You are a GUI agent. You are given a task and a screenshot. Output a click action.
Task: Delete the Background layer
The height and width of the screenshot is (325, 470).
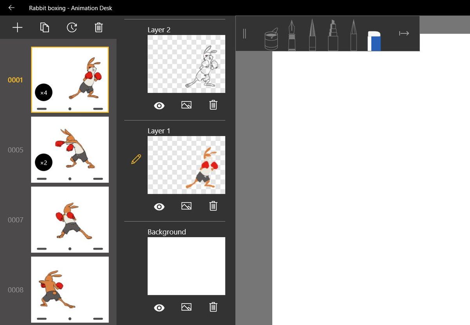213,307
